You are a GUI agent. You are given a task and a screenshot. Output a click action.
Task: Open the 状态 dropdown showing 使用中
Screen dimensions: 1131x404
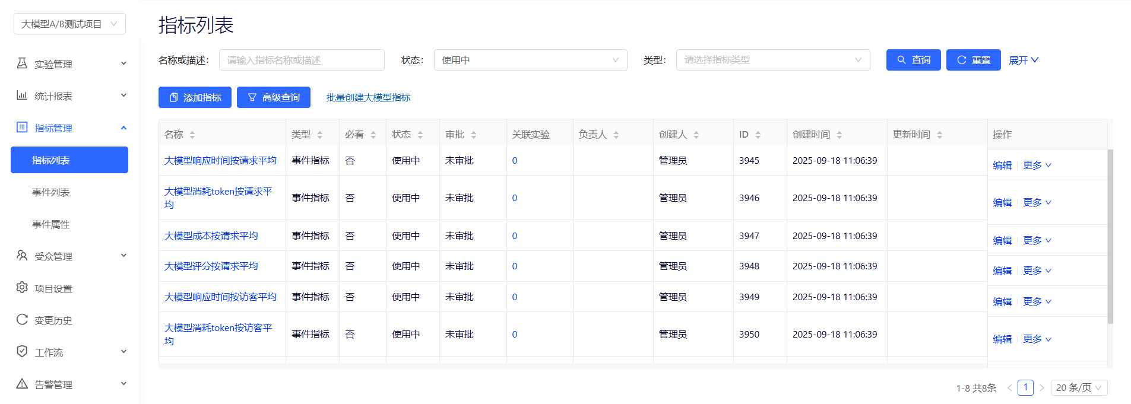tap(530, 60)
